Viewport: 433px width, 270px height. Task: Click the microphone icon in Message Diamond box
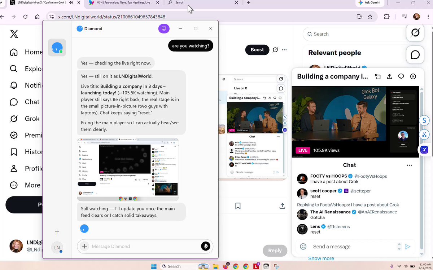206,246
